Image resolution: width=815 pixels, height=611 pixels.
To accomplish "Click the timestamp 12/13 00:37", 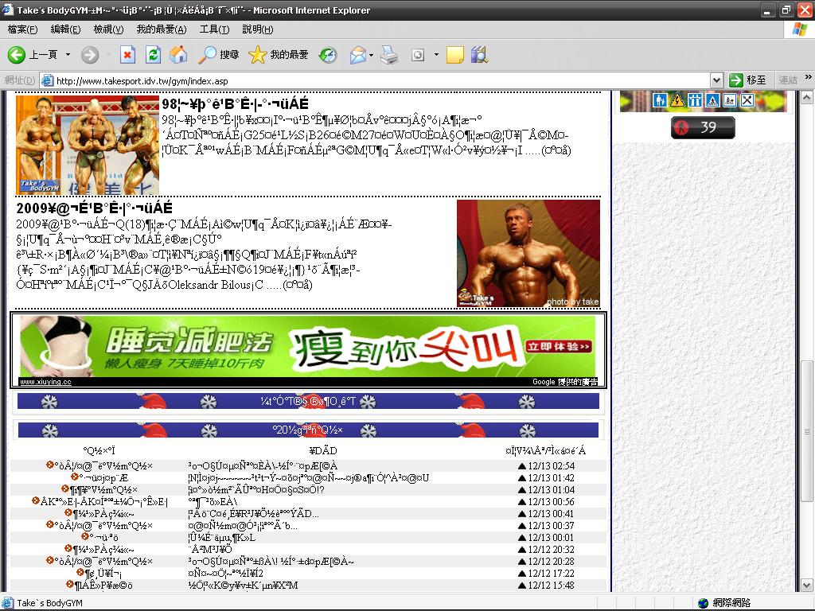I will click(551, 525).
